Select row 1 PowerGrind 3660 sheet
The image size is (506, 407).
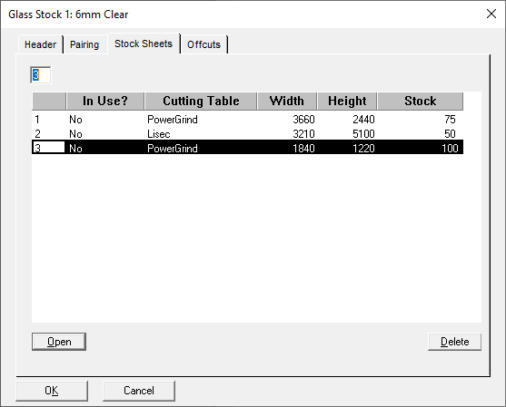coord(247,120)
